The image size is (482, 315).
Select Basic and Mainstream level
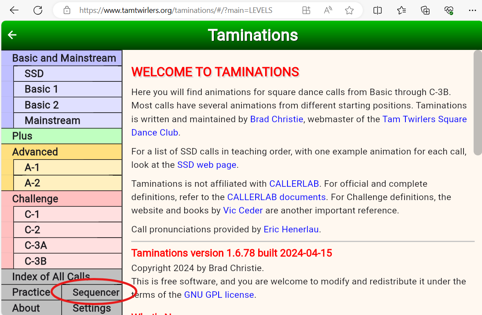click(62, 58)
